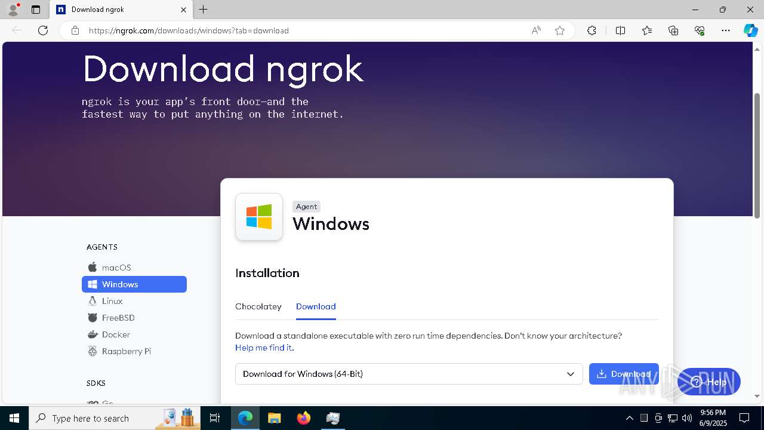
Task: Click the scroll down arrow
Action: tap(757, 396)
